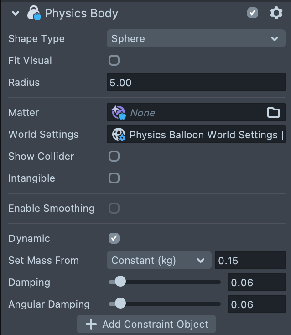
Task: Open the Physics Body settings gear
Action: tap(276, 13)
